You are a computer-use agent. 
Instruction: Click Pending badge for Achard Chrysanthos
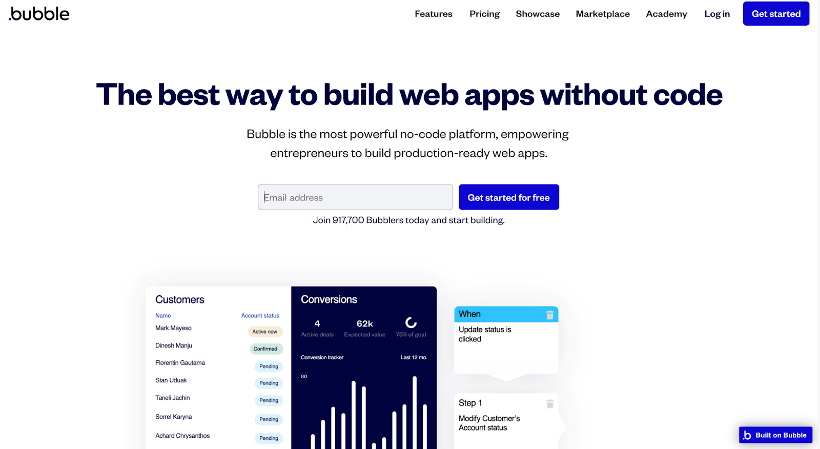[269, 438]
